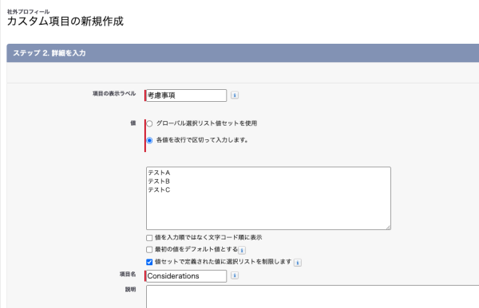Click resize handle of values textarea
Screen dimensions: 479x308
[x=388, y=227]
